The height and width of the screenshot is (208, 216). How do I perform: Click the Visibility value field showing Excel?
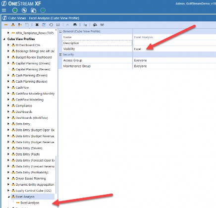point(174,49)
